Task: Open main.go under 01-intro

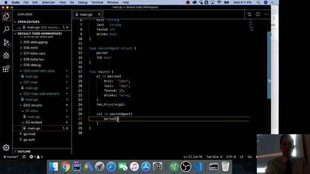Action: click(33, 116)
